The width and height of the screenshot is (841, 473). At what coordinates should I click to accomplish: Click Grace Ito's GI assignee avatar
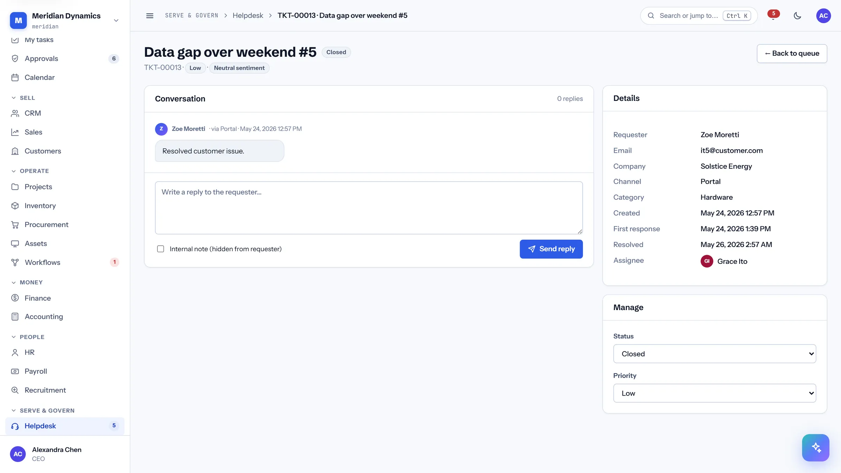point(707,261)
